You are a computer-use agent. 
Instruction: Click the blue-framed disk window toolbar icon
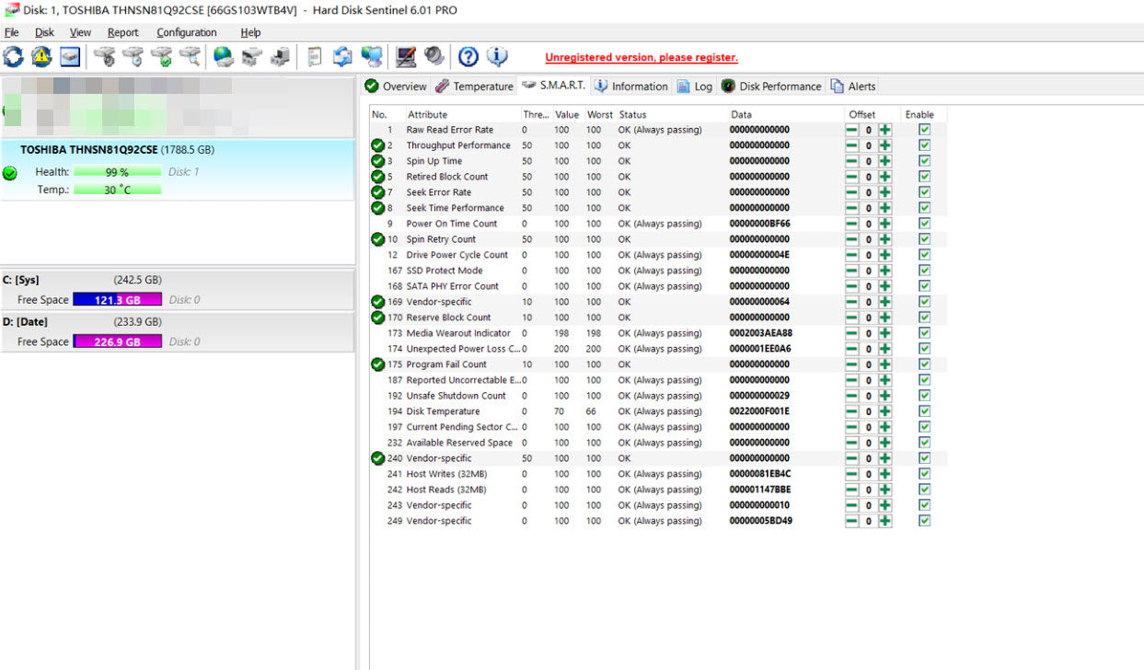(70, 57)
